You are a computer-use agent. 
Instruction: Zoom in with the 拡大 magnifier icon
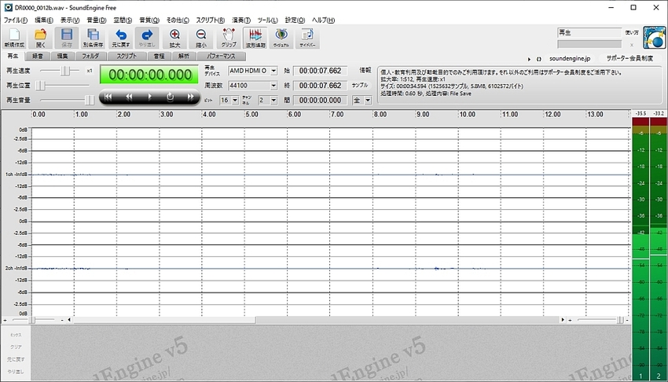tap(174, 38)
